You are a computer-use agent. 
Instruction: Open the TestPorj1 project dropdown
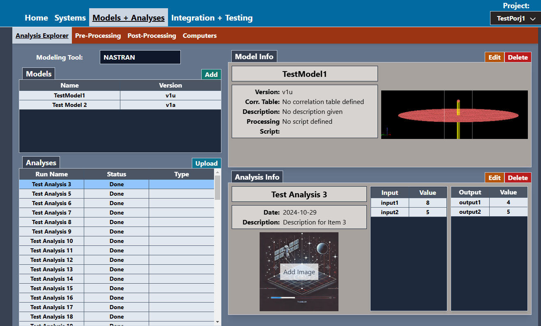coord(515,18)
